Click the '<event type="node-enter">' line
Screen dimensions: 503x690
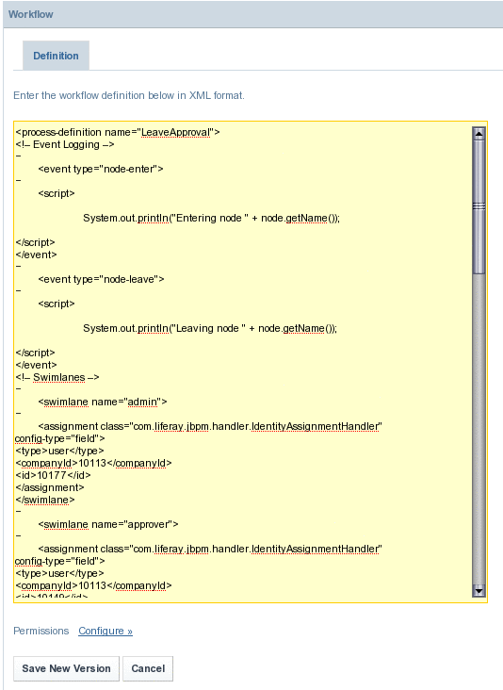(101, 169)
